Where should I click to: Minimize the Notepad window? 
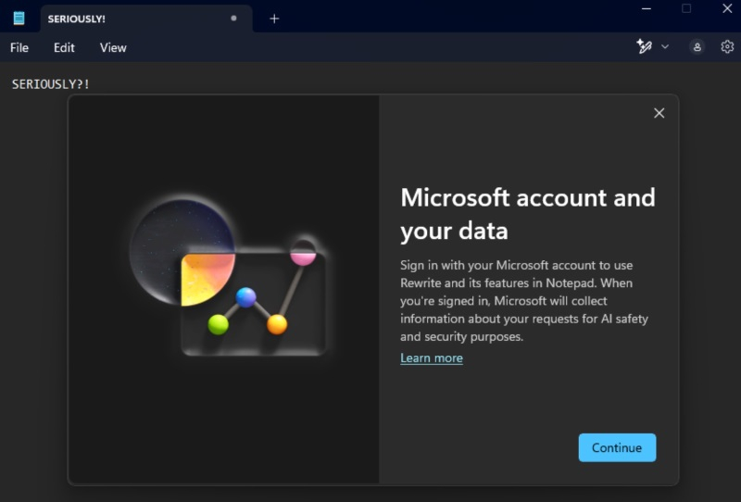[x=645, y=8]
